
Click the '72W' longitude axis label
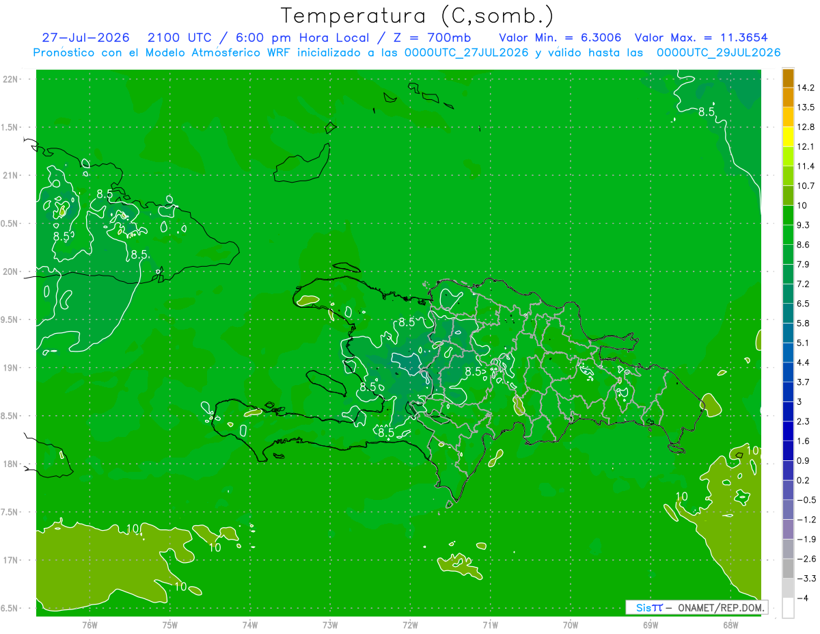tap(411, 624)
